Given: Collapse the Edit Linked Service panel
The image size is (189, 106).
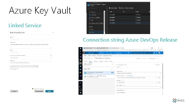Looking at the screenshot, I should (x=53, y=32).
